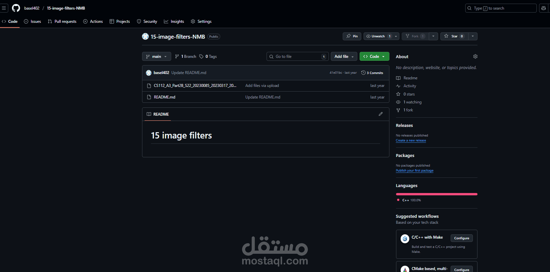Open the README.md file
Image resolution: width=550 pixels, height=272 pixels.
point(165,97)
